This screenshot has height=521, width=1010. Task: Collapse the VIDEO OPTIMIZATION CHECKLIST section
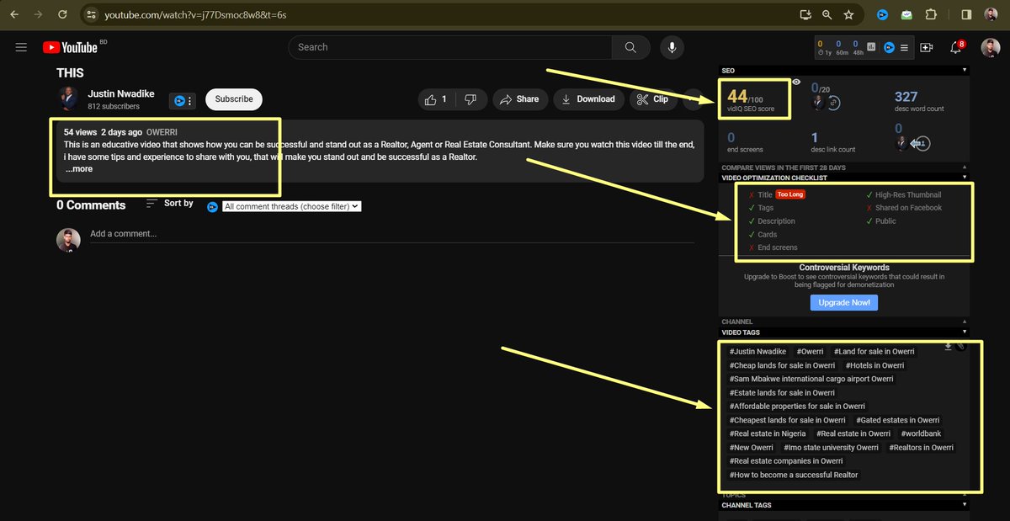[965, 177]
